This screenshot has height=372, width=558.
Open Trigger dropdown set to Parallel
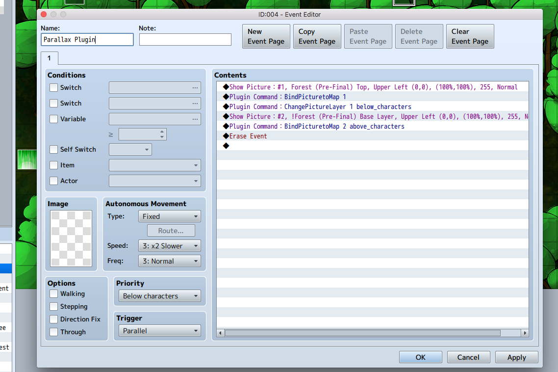coord(160,331)
